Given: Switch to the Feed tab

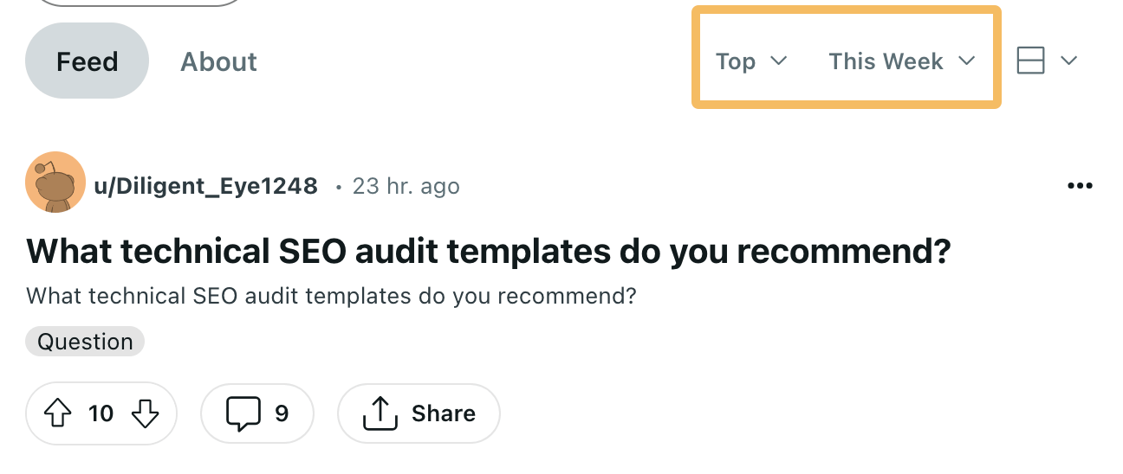Looking at the screenshot, I should tap(87, 61).
